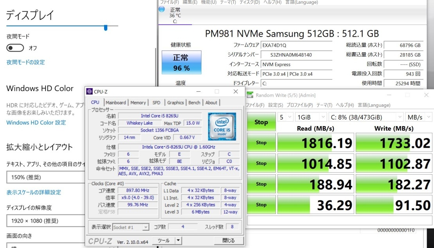Screen dimensions: 434x248
Task: Select the blue status drive C: icon in CrystalDiskInfo
Action: pos(162,9)
